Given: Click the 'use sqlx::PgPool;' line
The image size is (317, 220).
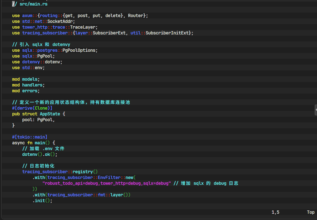Looking at the screenshot, I should click(x=34, y=56).
